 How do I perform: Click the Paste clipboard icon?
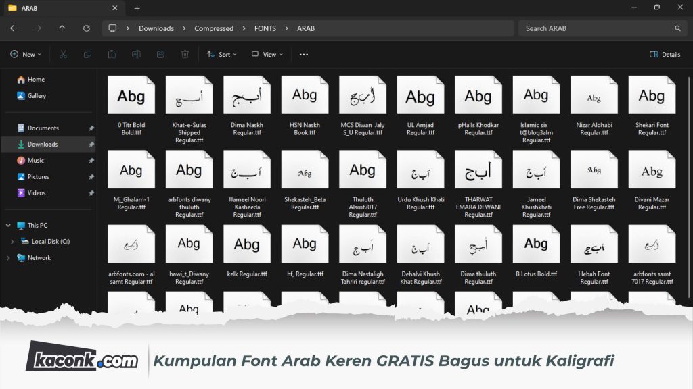coord(112,54)
